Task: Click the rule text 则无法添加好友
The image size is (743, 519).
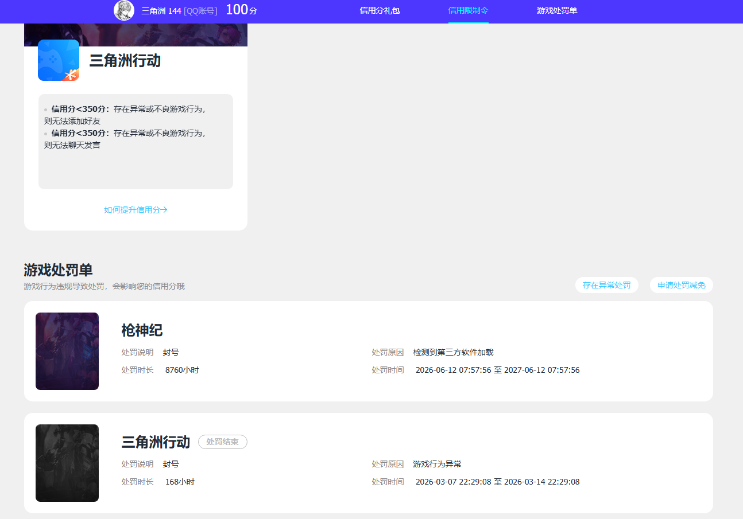Action: 72,121
